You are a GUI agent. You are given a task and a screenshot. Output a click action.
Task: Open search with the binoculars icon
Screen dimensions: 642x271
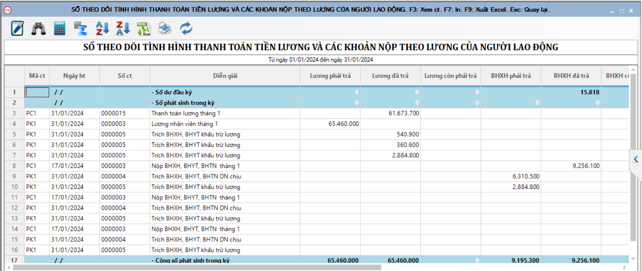tap(38, 28)
